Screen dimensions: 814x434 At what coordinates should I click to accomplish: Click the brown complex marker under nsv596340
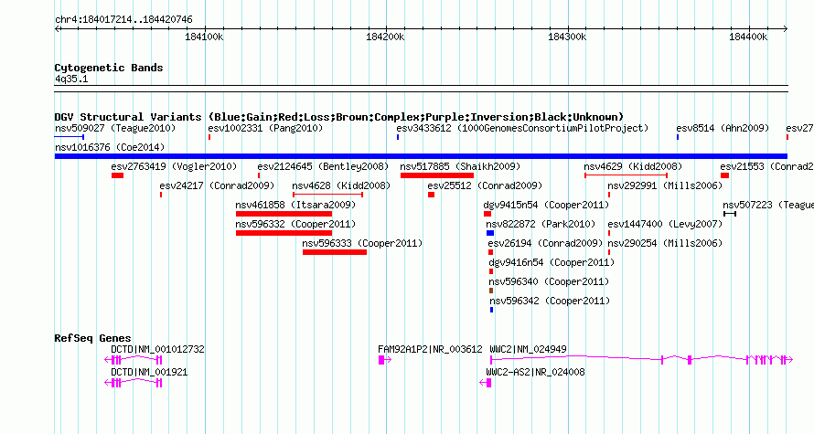(491, 291)
